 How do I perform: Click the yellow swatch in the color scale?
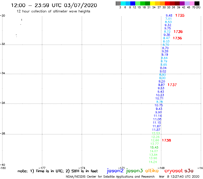[153, 3]
